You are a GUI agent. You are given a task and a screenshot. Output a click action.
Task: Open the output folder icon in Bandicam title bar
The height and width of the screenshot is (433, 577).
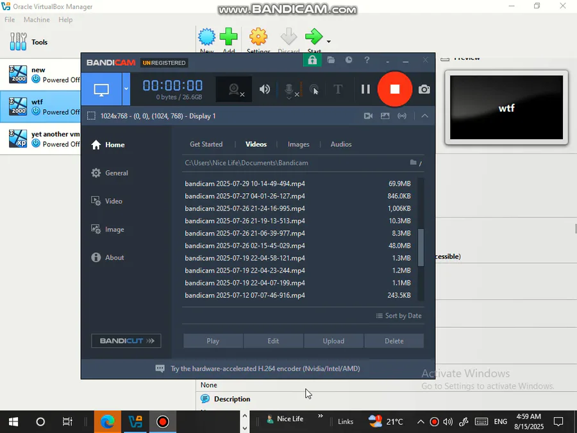pyautogui.click(x=331, y=60)
